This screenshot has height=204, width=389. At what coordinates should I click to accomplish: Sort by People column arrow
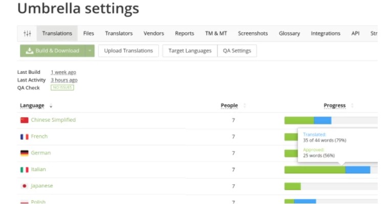244,106
